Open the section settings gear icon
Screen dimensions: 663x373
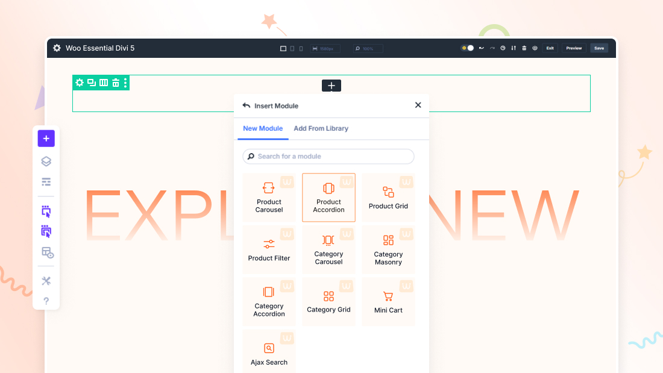[x=80, y=83]
